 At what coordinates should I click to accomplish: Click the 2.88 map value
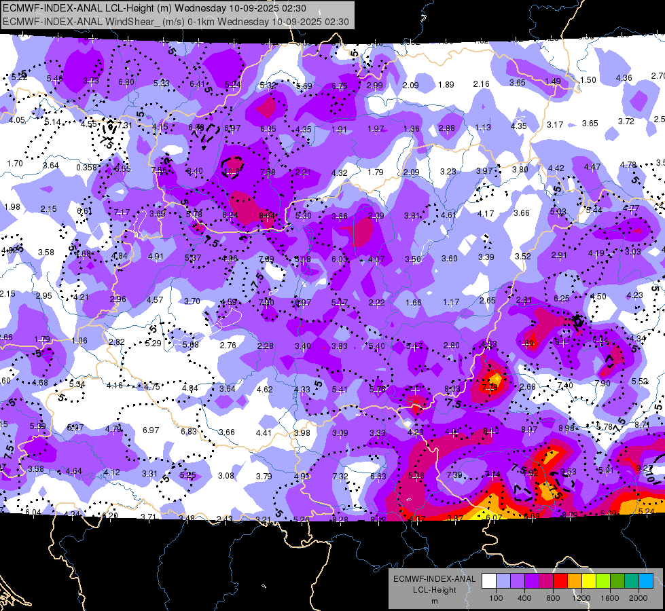[x=446, y=128]
